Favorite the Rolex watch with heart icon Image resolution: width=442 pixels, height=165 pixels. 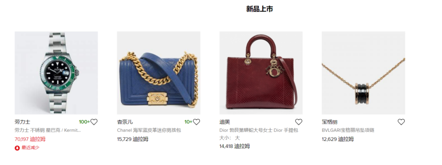[94, 122]
